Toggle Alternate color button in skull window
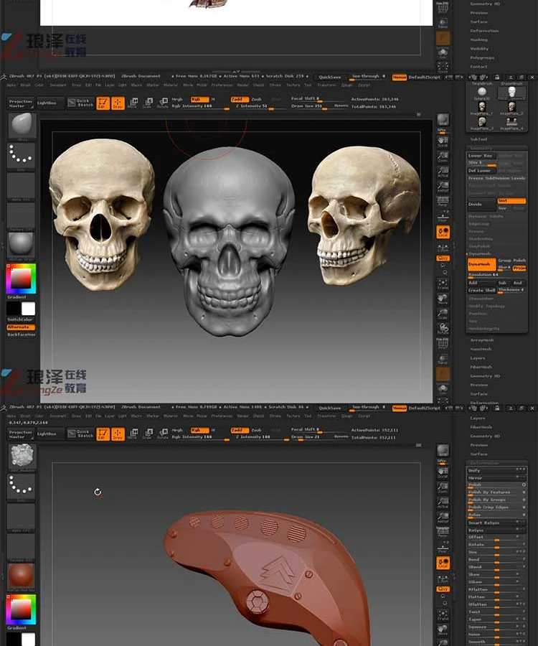The height and width of the screenshot is (646, 538). click(x=21, y=327)
